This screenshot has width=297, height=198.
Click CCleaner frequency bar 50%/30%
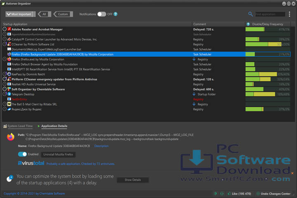pos(268,44)
